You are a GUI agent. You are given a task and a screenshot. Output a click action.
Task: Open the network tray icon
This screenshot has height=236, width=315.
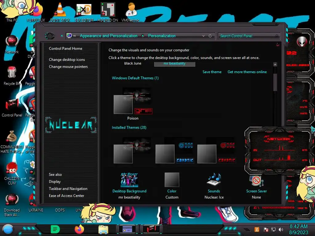tap(273, 230)
